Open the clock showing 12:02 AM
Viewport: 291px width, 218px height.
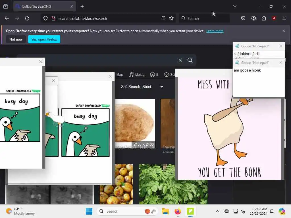click(259, 211)
